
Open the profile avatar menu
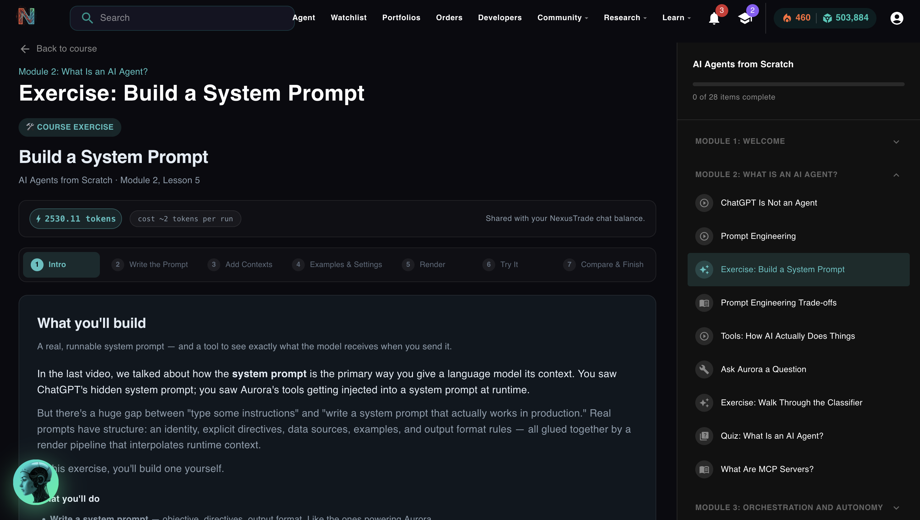[896, 18]
